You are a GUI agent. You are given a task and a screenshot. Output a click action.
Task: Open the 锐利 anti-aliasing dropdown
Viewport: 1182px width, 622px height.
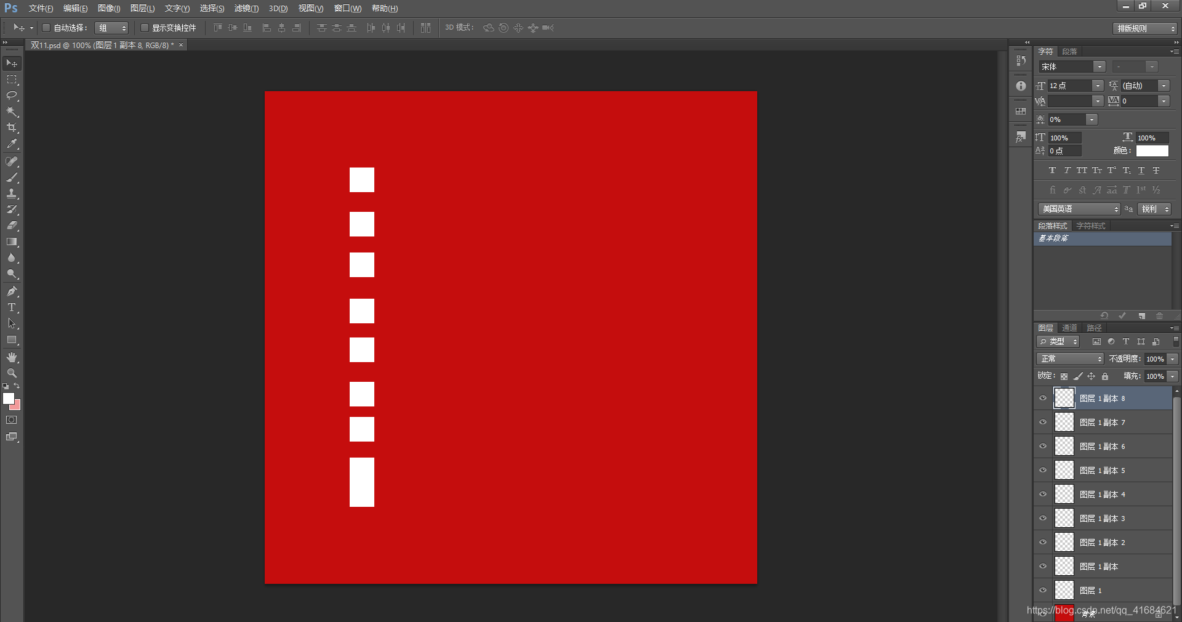(1154, 209)
